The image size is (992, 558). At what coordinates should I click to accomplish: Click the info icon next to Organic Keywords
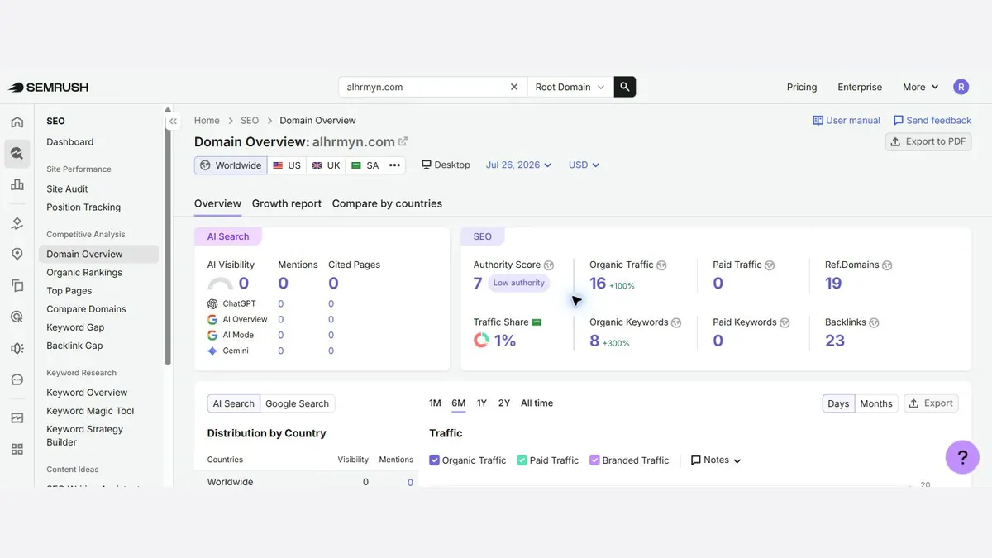coord(676,322)
